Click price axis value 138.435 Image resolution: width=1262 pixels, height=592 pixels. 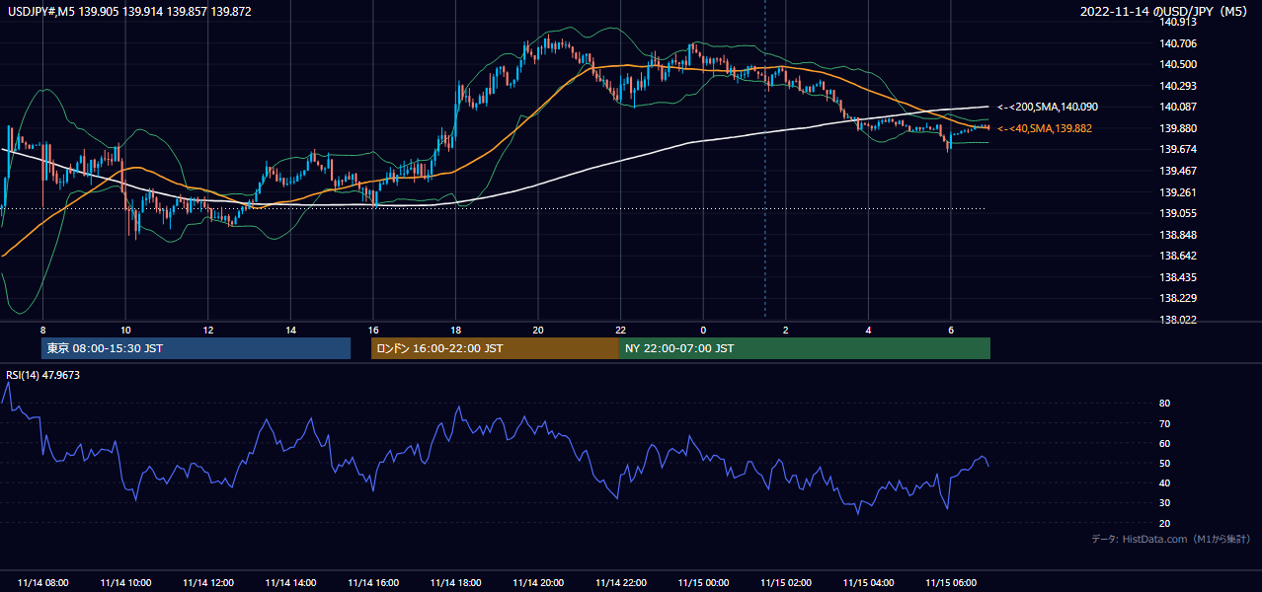tap(1179, 277)
